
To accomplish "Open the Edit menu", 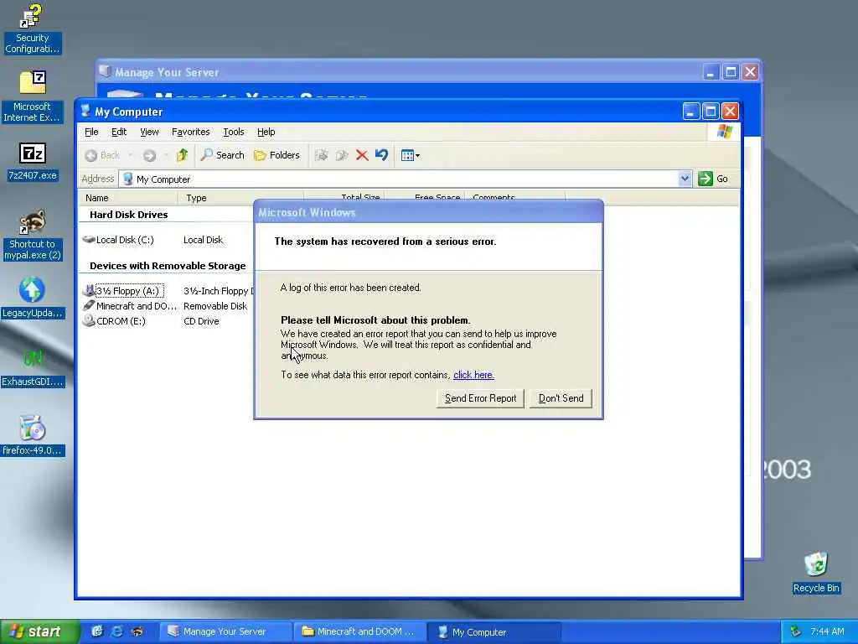I will (119, 132).
